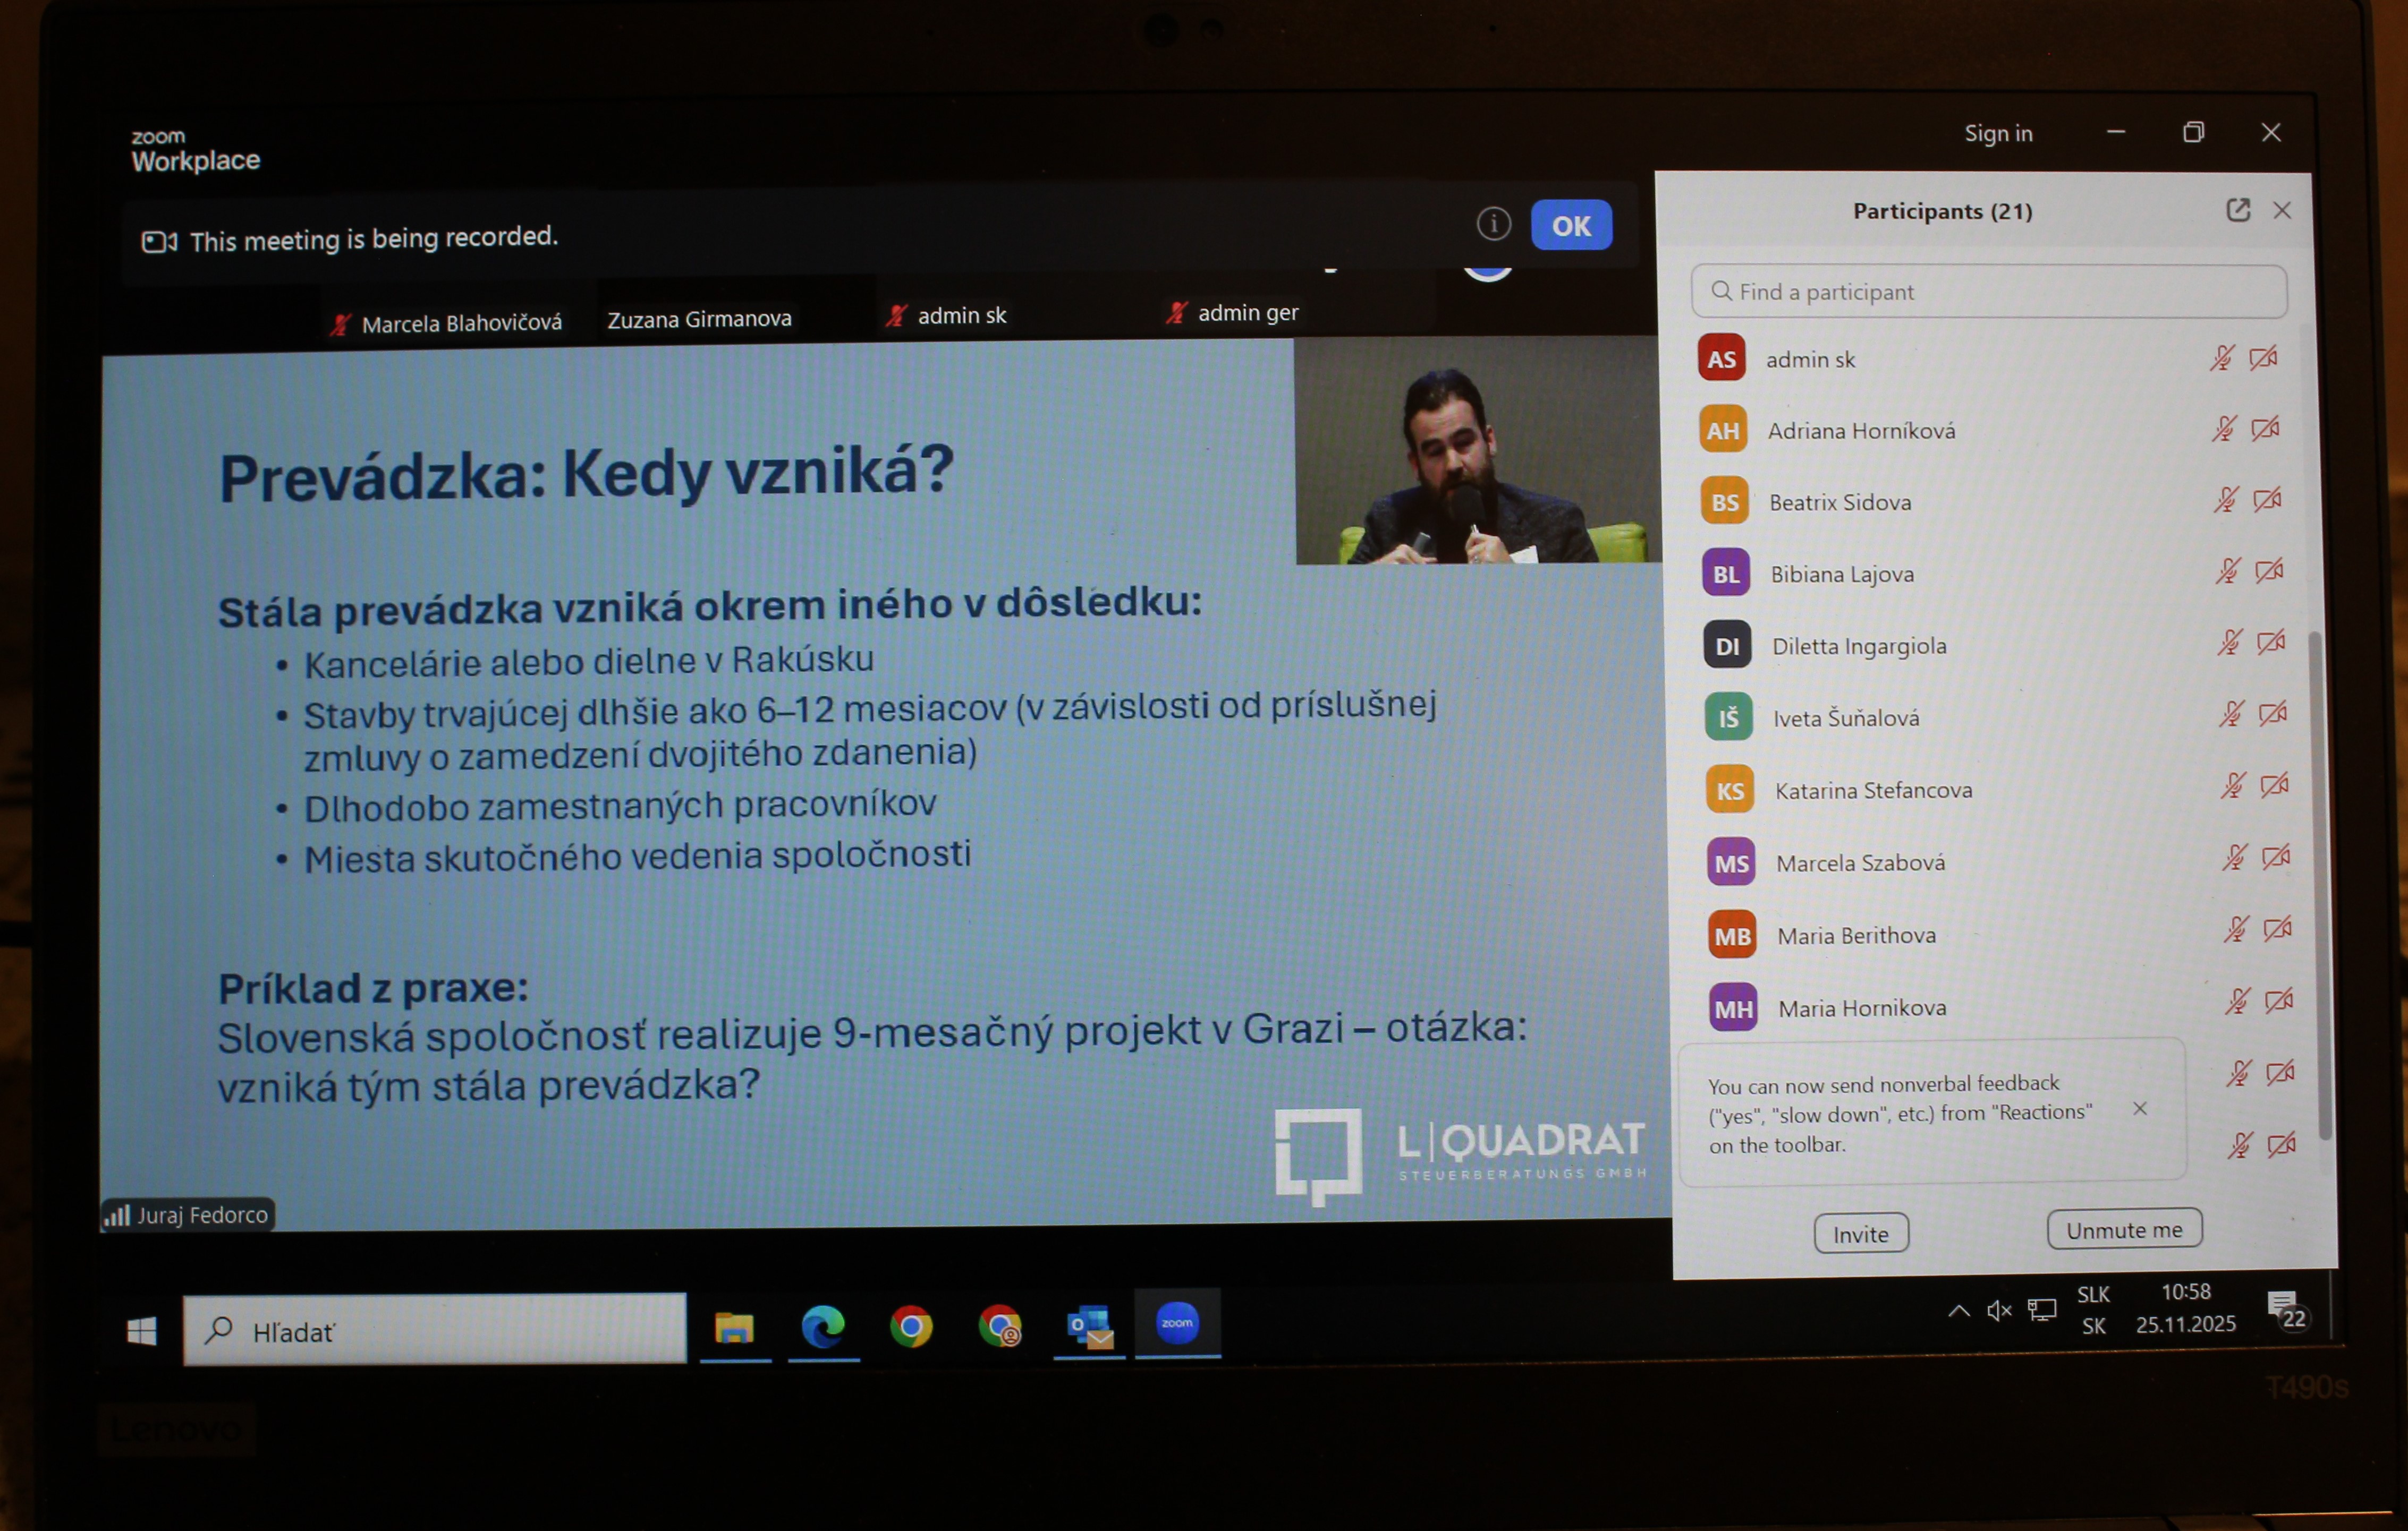Image resolution: width=2408 pixels, height=1531 pixels.
Task: Open Zoom from the Windows taskbar
Action: pyautogui.click(x=1177, y=1323)
